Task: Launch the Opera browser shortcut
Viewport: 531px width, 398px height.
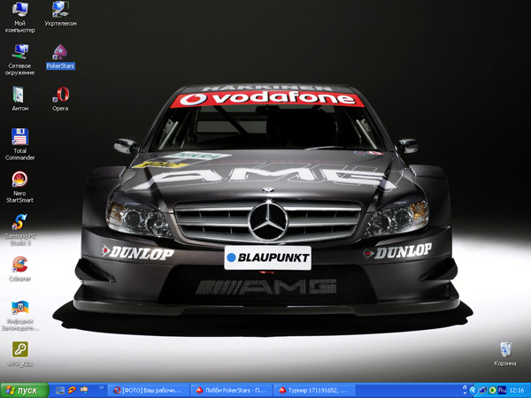Action: pos(60,95)
